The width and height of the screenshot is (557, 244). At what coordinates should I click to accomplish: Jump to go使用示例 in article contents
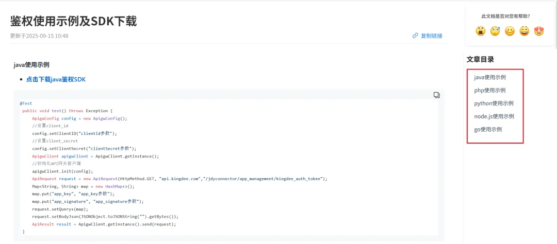488,129
